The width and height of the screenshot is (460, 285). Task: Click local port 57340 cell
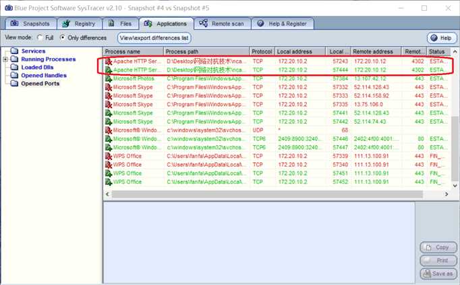(x=341, y=165)
